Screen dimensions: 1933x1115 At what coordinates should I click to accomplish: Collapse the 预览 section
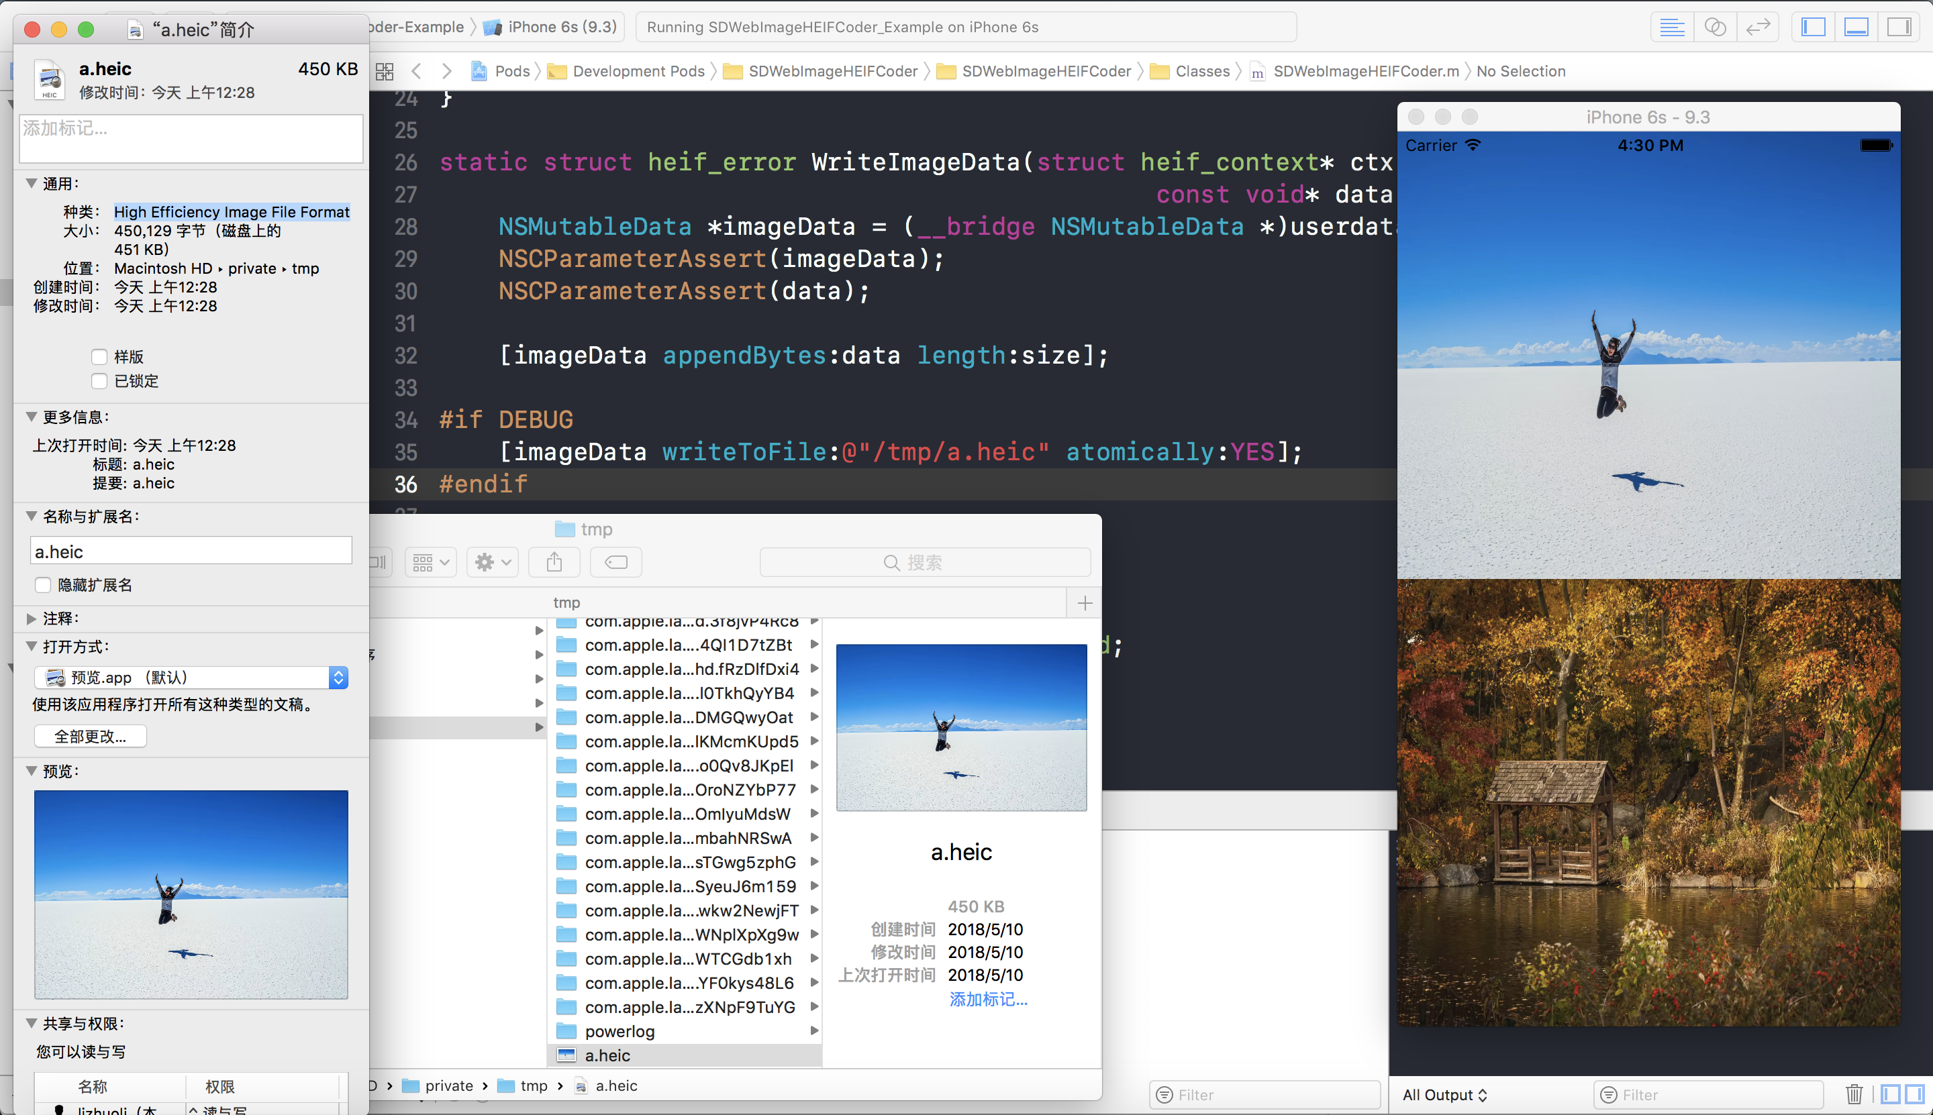pos(32,771)
